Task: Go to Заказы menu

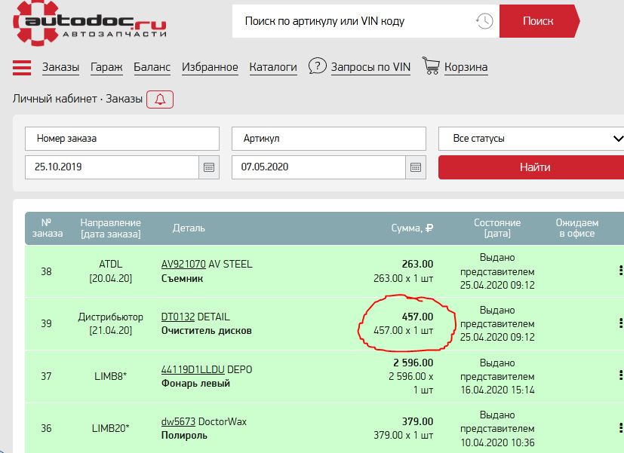Action: [61, 67]
